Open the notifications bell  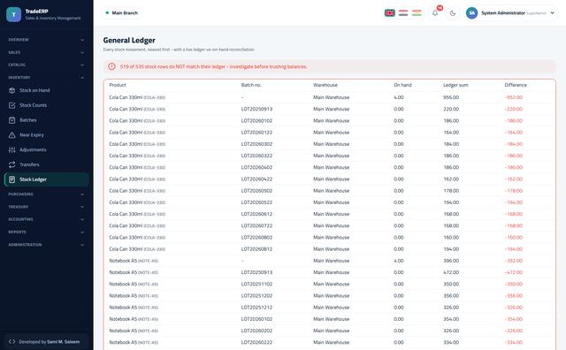(435, 13)
